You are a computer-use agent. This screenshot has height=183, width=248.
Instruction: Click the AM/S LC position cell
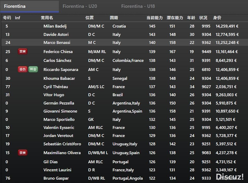(x=96, y=87)
